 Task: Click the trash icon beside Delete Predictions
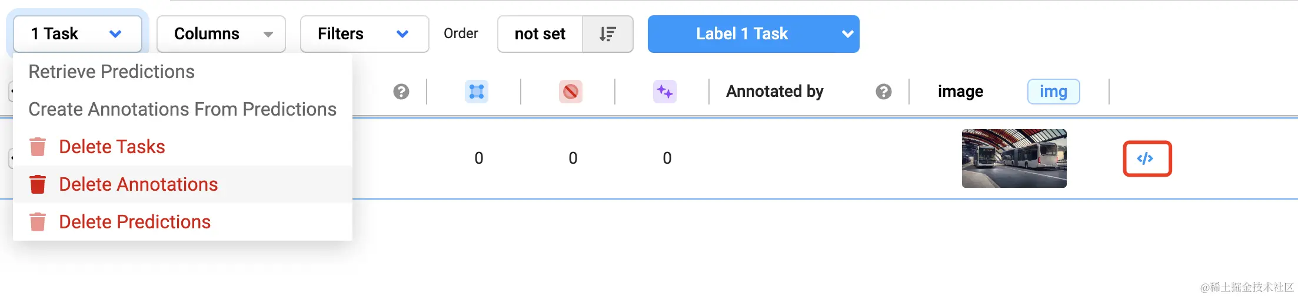[38, 222]
